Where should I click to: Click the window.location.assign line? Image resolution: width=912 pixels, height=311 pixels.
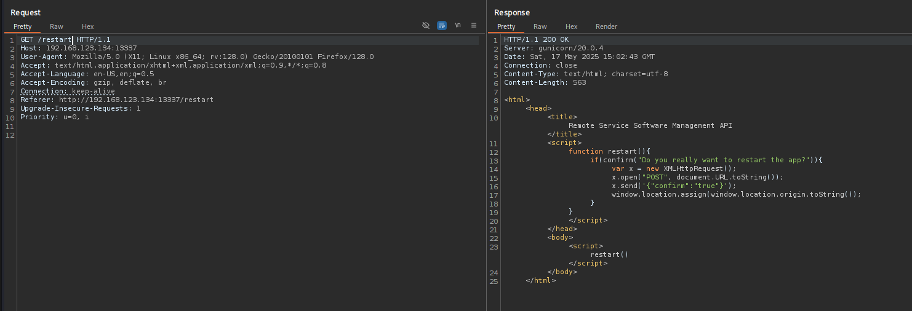point(736,194)
